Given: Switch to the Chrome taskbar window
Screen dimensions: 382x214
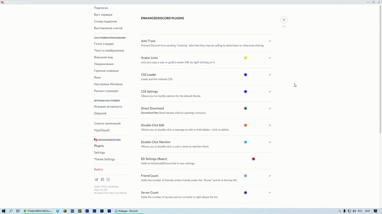Looking at the screenshot, I should click(38, 211).
